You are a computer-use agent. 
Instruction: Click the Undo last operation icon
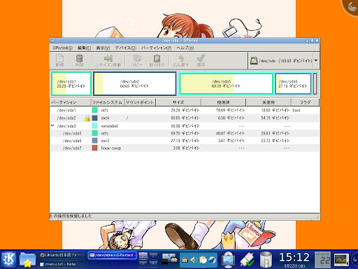coord(181,58)
